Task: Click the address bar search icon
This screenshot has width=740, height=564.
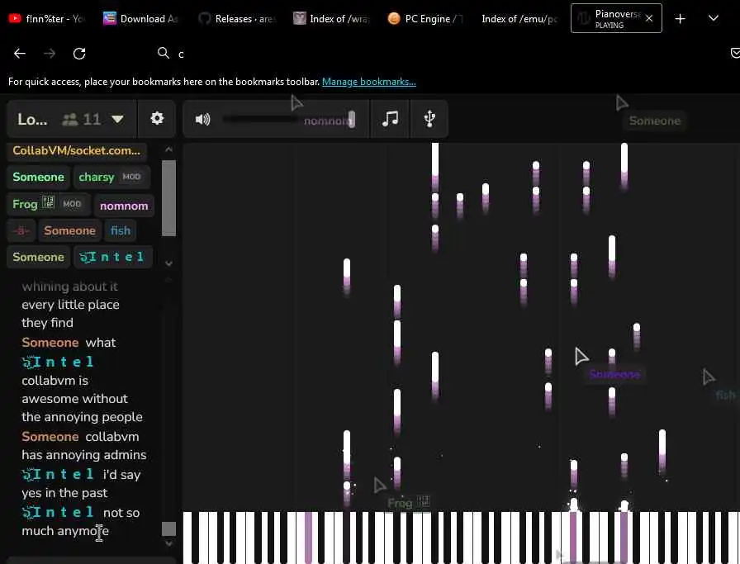Action: 164,53
